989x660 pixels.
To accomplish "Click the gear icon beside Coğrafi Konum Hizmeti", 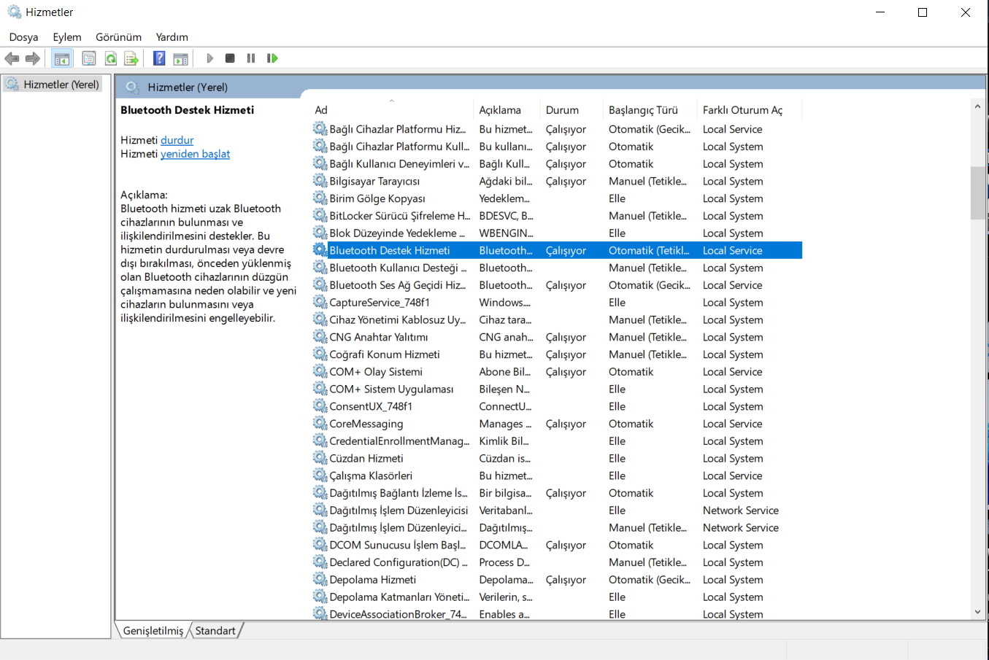I will (x=320, y=354).
